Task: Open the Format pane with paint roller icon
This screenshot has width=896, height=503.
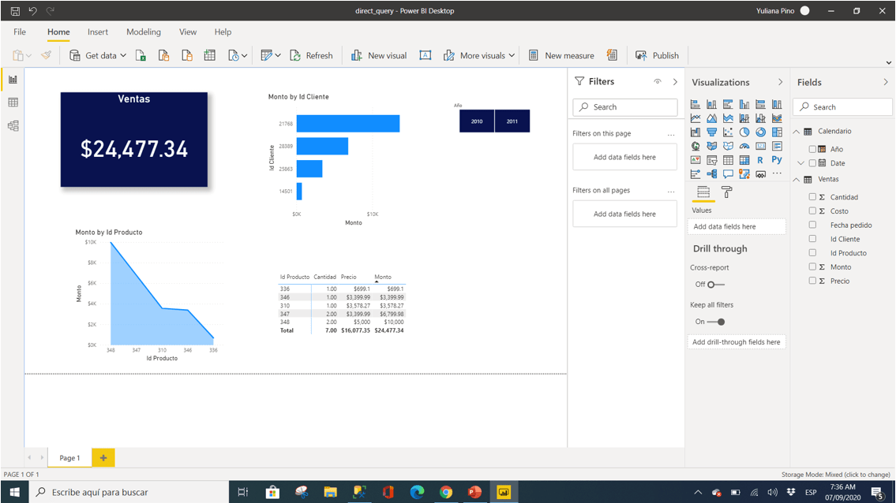Action: [x=725, y=192]
